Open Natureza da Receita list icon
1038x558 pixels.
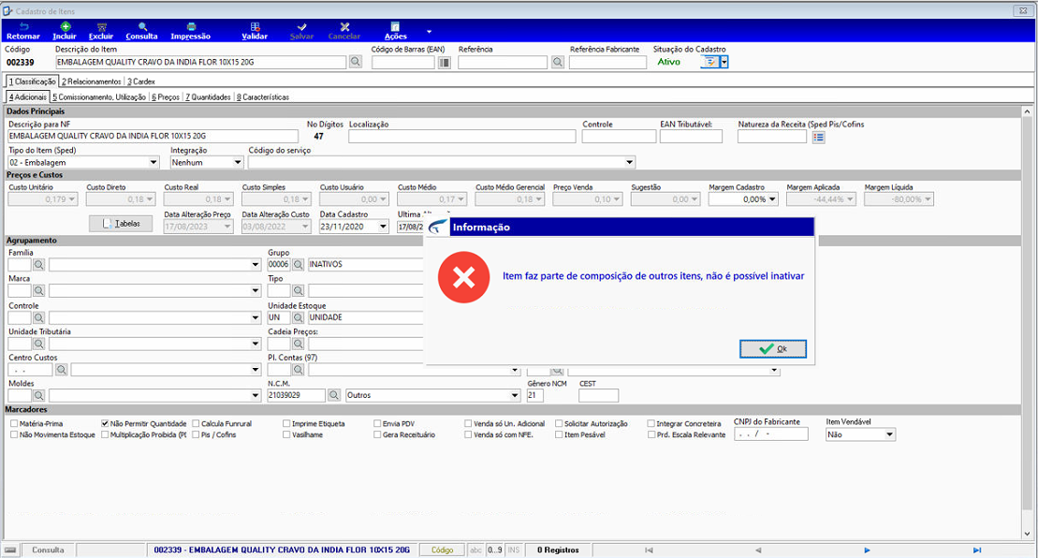pos(819,137)
